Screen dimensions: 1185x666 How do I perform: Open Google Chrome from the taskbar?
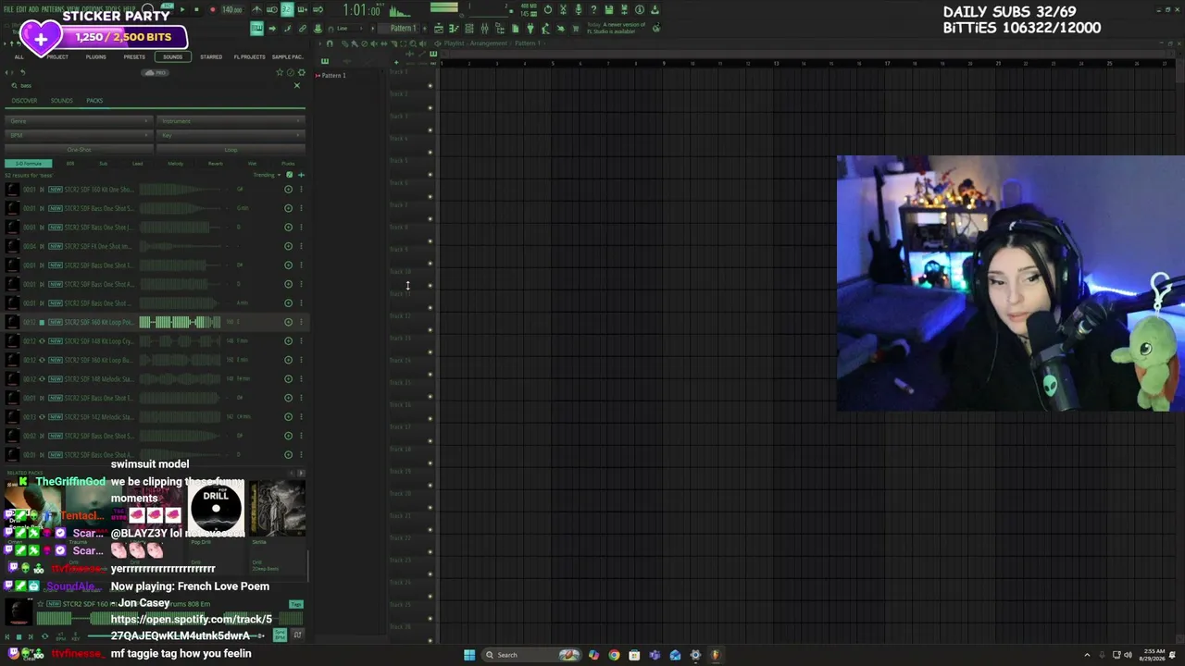614,655
